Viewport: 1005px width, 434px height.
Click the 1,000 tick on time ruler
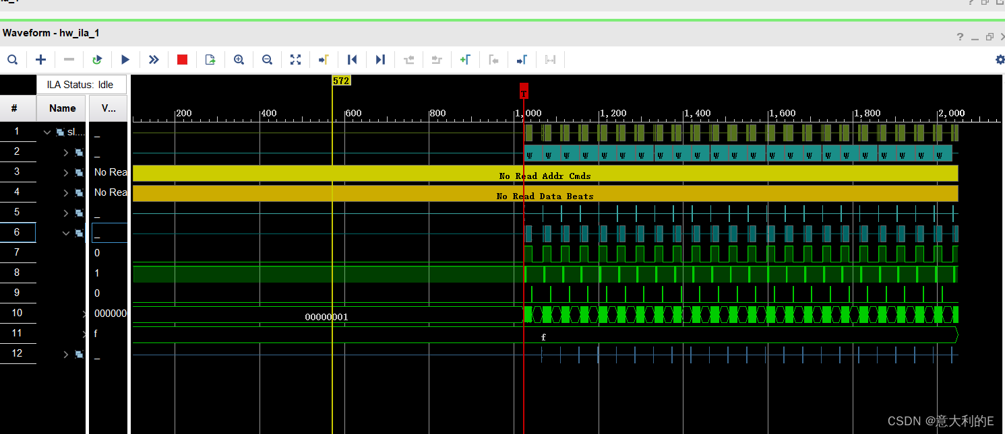(528, 113)
